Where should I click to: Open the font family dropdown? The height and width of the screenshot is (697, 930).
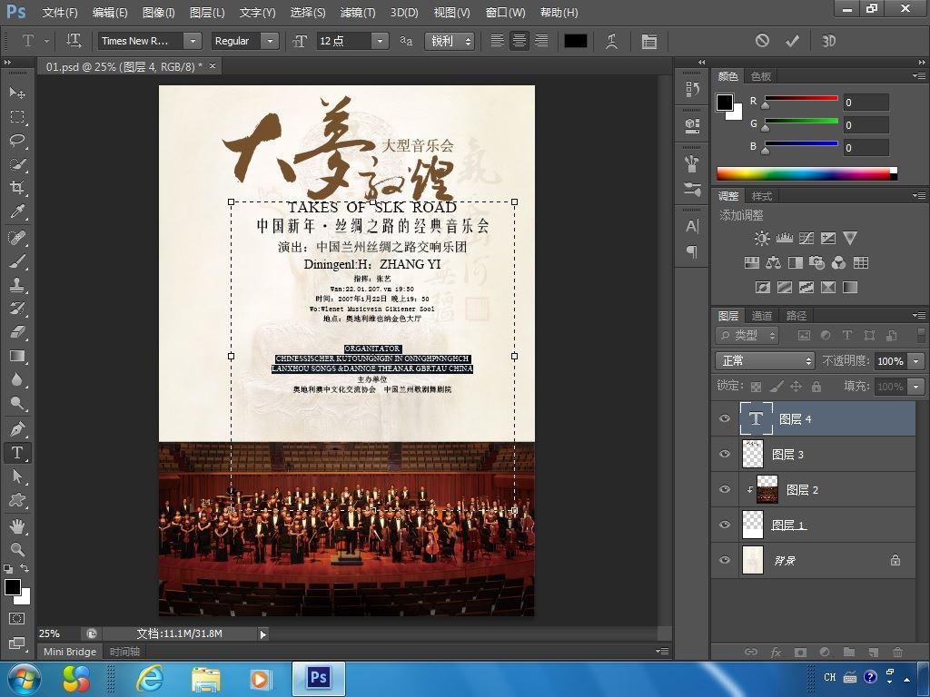(193, 41)
